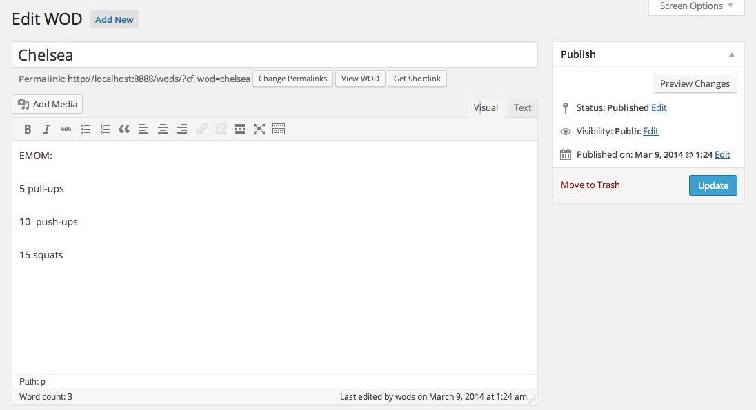Click Move to Trash link

(x=590, y=185)
